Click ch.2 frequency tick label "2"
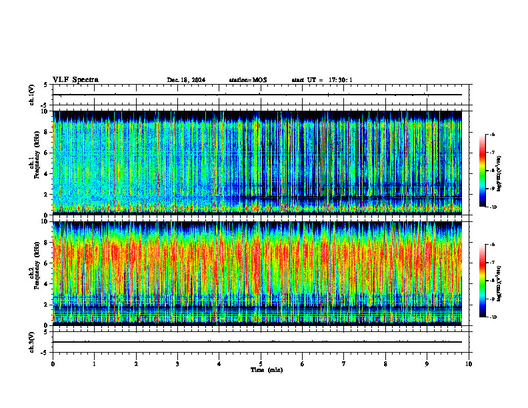Screen dimensions: 528x408 coord(47,305)
